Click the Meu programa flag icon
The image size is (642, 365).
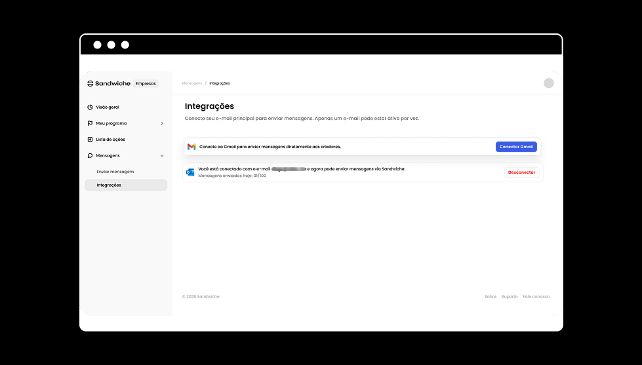coord(90,123)
